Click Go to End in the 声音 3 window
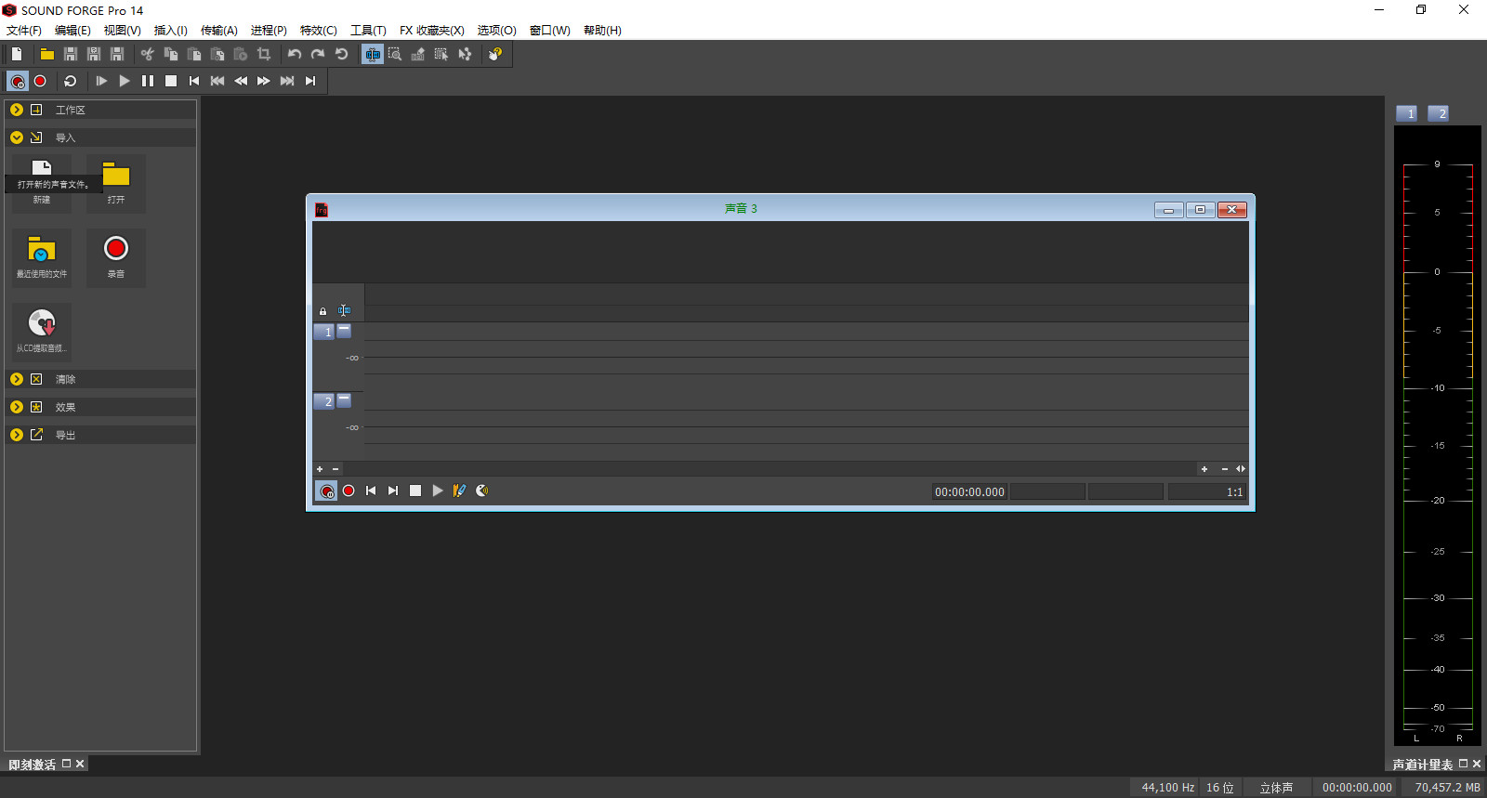 (x=393, y=491)
